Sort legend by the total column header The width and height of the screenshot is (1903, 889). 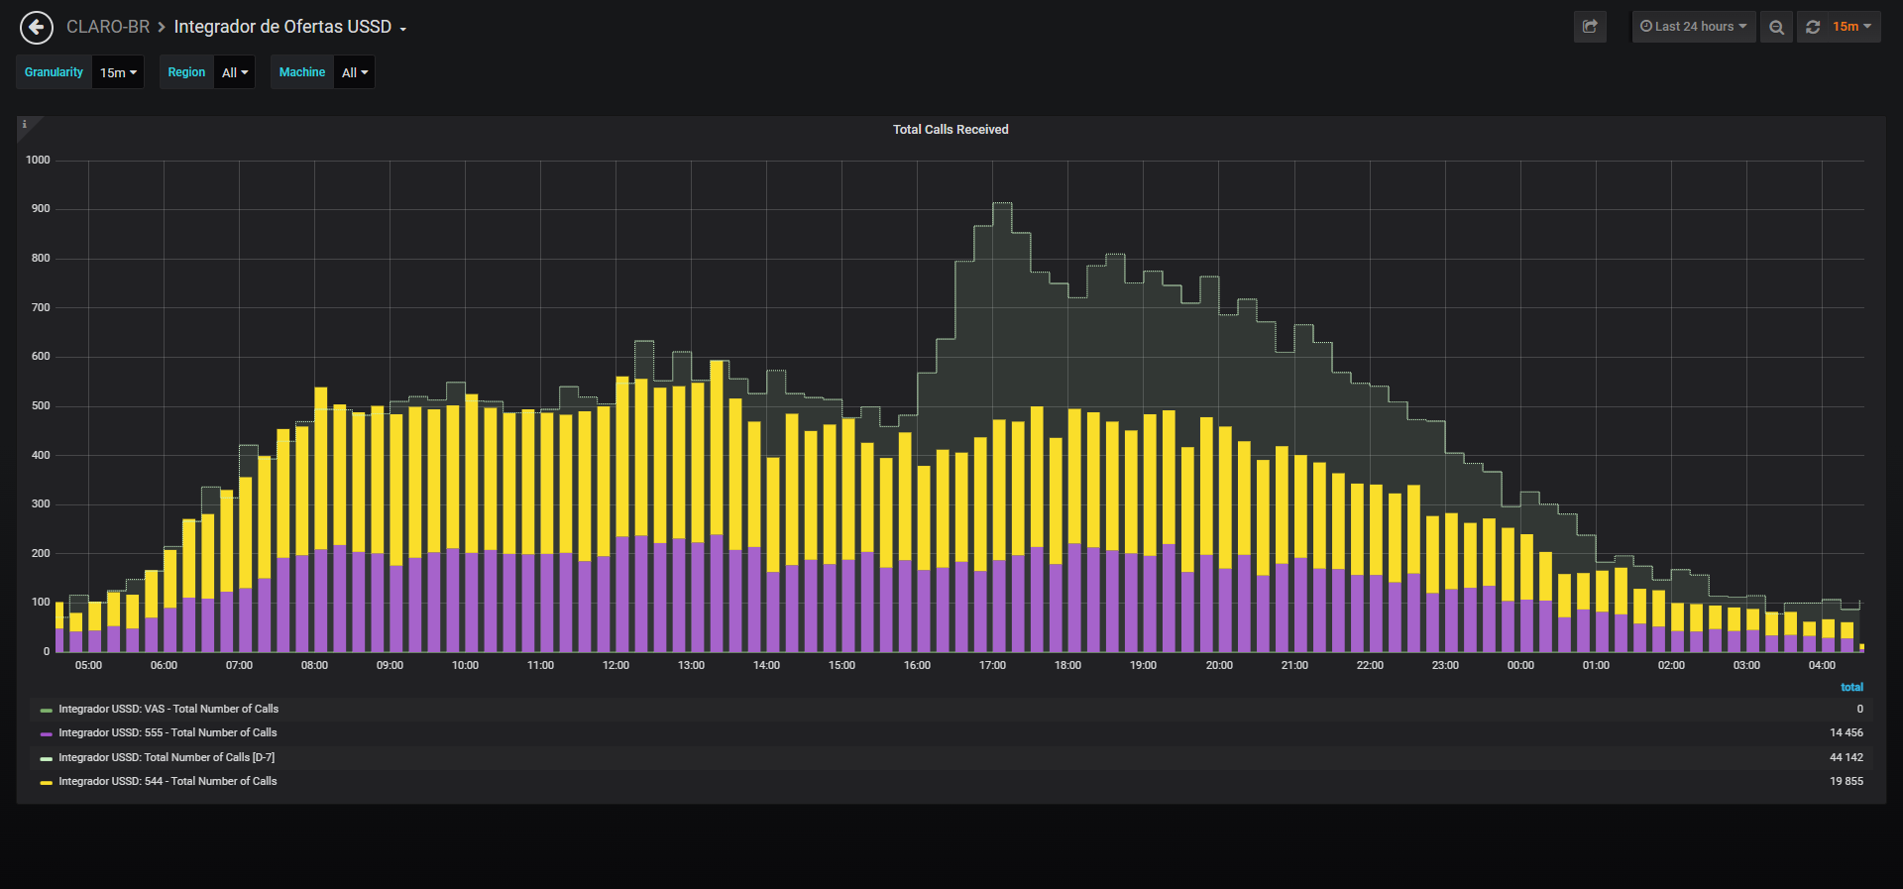pyautogui.click(x=1851, y=687)
